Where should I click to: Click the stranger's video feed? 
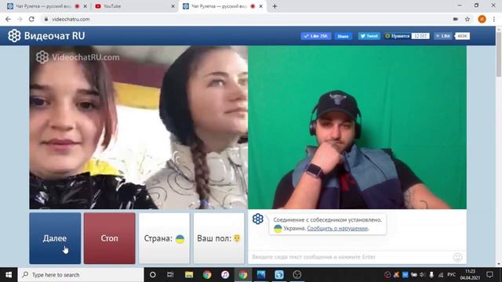(139, 127)
